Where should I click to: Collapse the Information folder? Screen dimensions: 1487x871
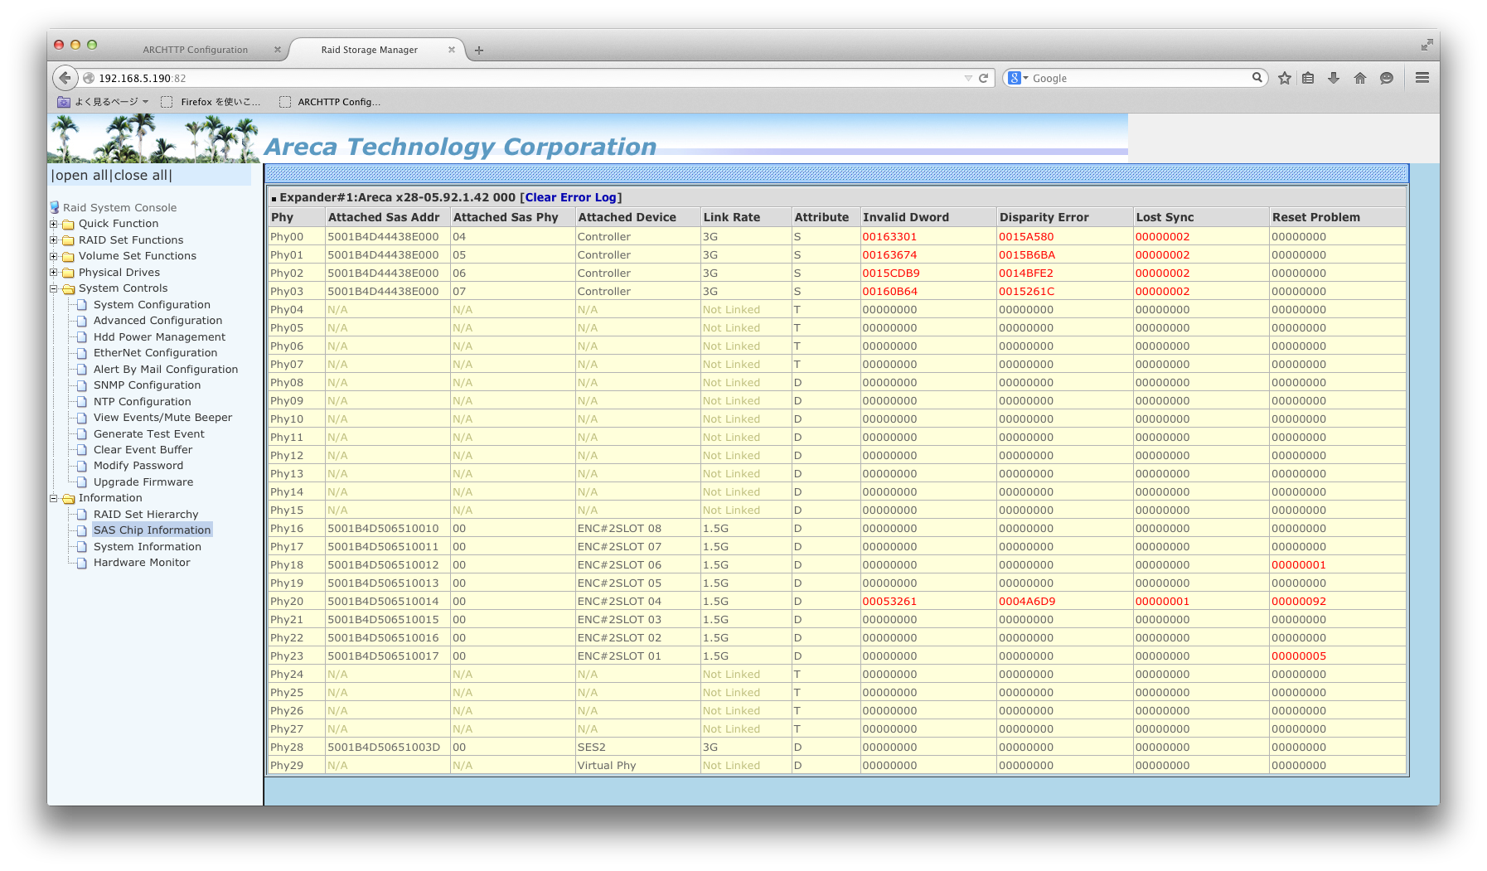[54, 498]
